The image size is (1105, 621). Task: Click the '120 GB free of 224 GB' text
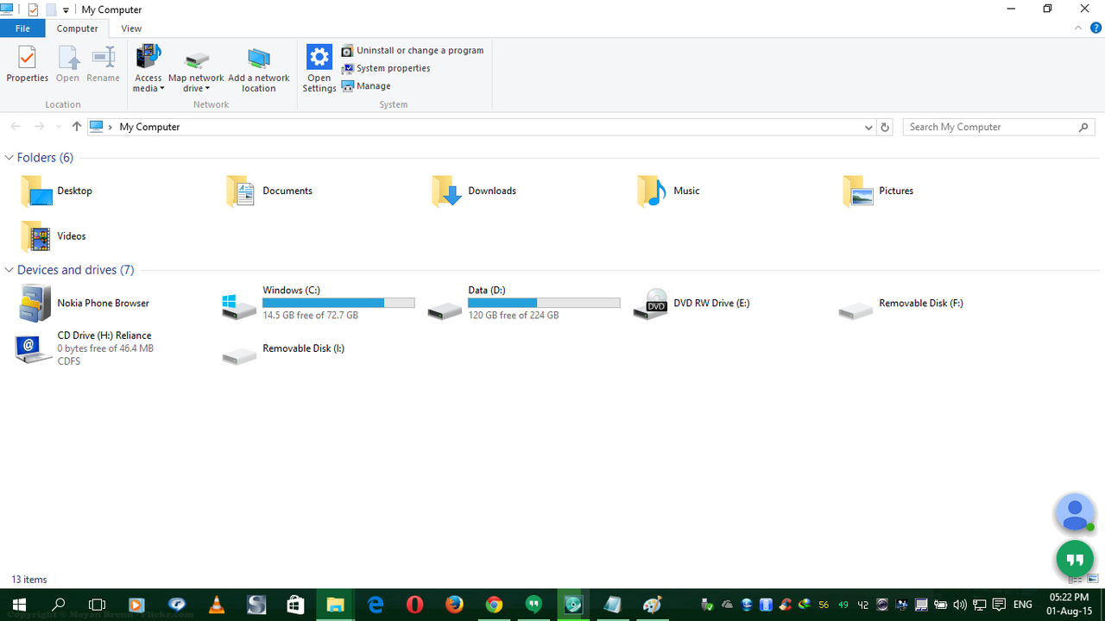coord(514,316)
